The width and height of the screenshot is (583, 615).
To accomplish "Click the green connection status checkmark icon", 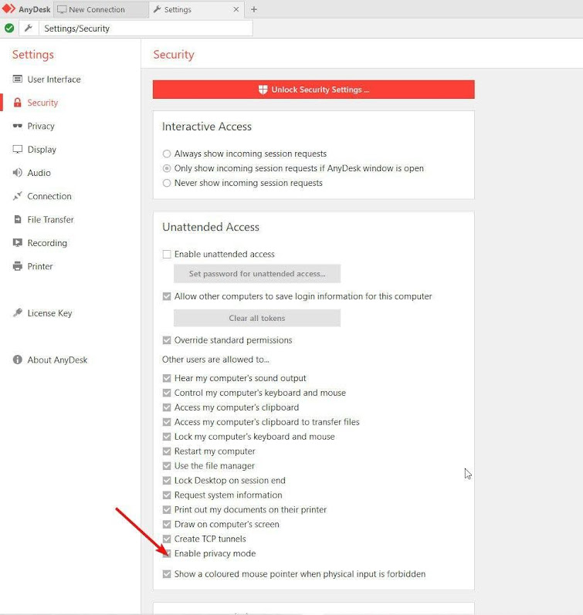I will click(x=9, y=29).
